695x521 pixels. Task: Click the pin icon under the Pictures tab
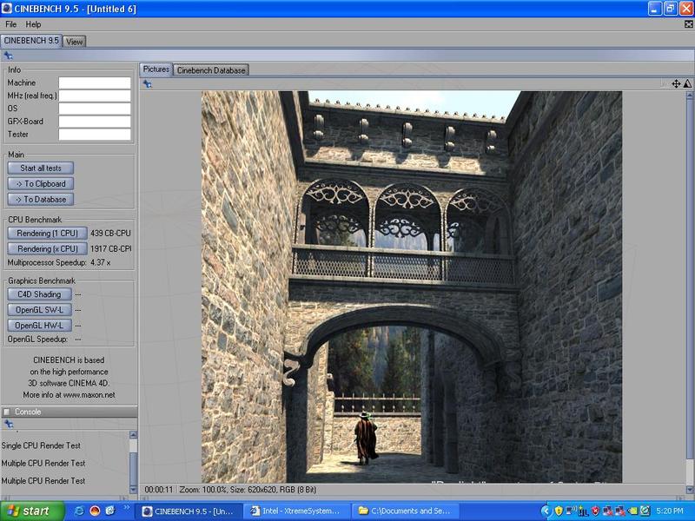click(148, 83)
